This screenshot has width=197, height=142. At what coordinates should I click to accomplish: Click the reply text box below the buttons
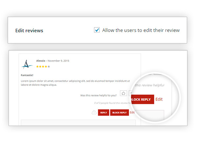tap(78, 123)
